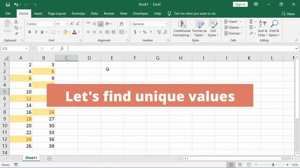The width and height of the screenshot is (300, 168).
Task: Decrease font size
Action: tap(78, 24)
